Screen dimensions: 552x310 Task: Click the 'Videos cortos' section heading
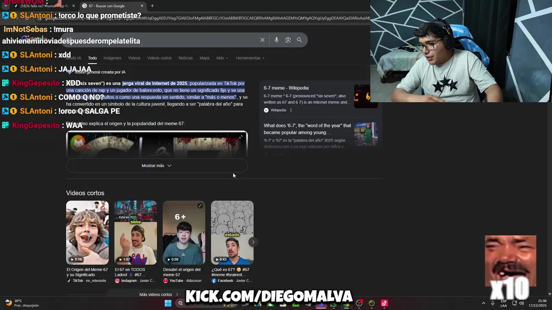(x=85, y=193)
